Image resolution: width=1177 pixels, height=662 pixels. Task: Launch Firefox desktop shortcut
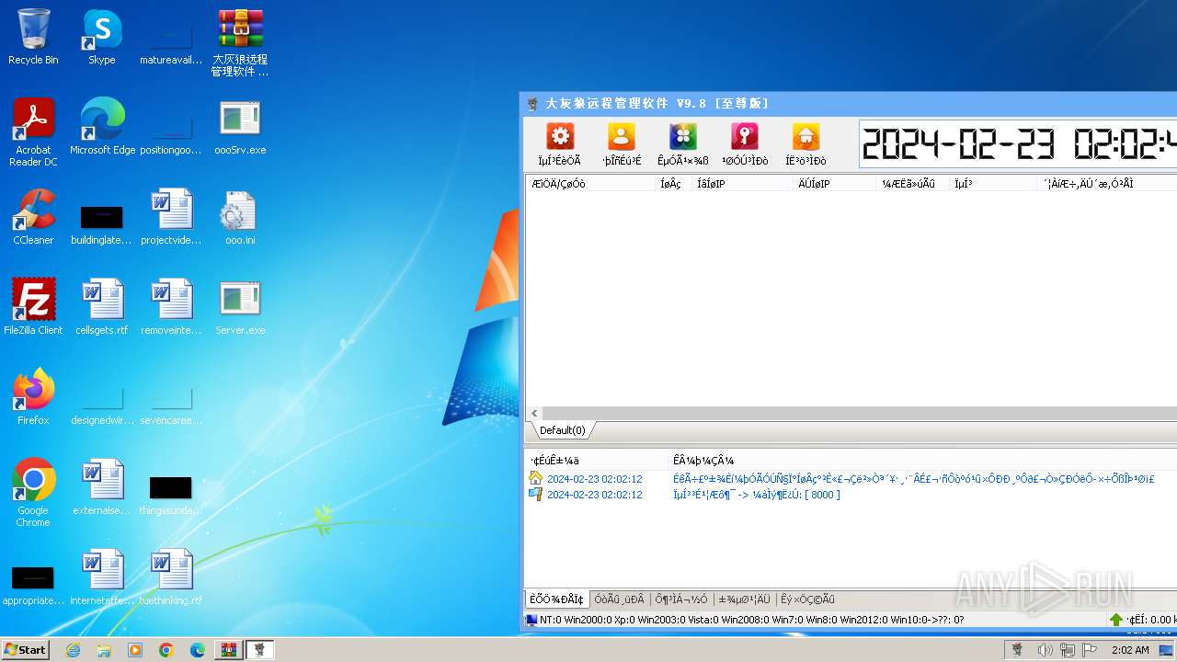(x=33, y=397)
